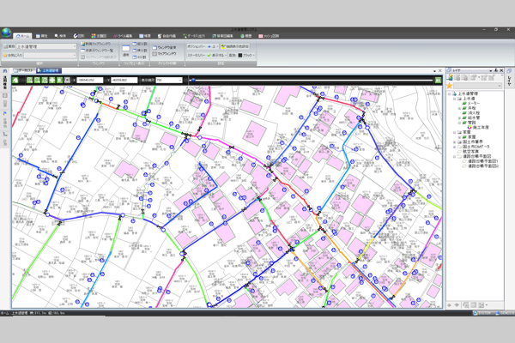Switch to the 上水道管理 document tab
Screen dimensions: 515x343
pos(49,70)
